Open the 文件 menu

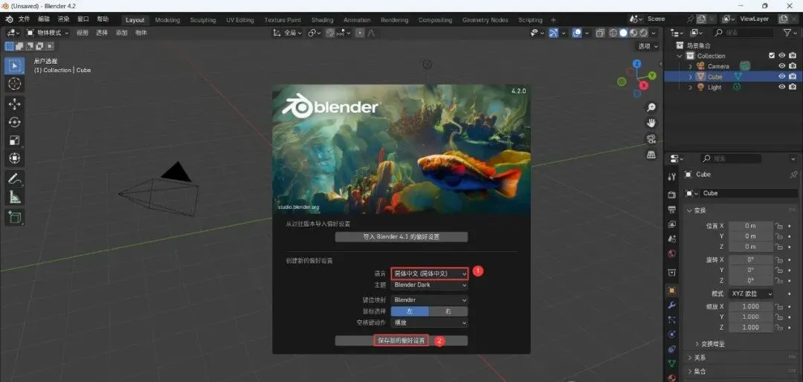pyautogui.click(x=24, y=19)
